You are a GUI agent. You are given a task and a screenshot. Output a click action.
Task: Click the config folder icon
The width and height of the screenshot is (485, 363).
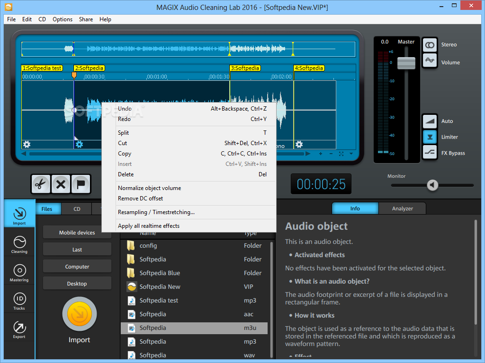[131, 245]
